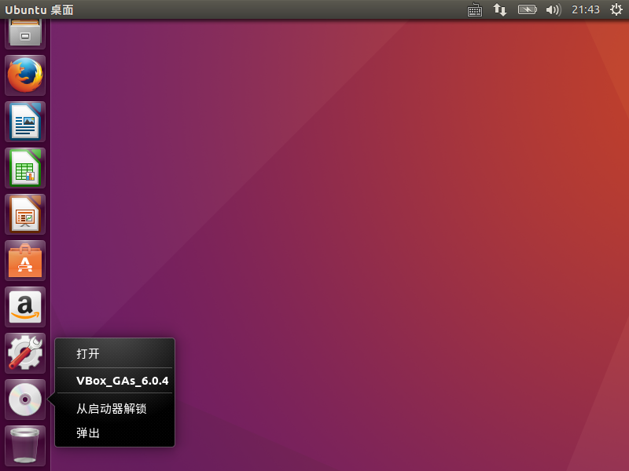
Task: Click the Amazon launcher icon
Action: (x=25, y=307)
